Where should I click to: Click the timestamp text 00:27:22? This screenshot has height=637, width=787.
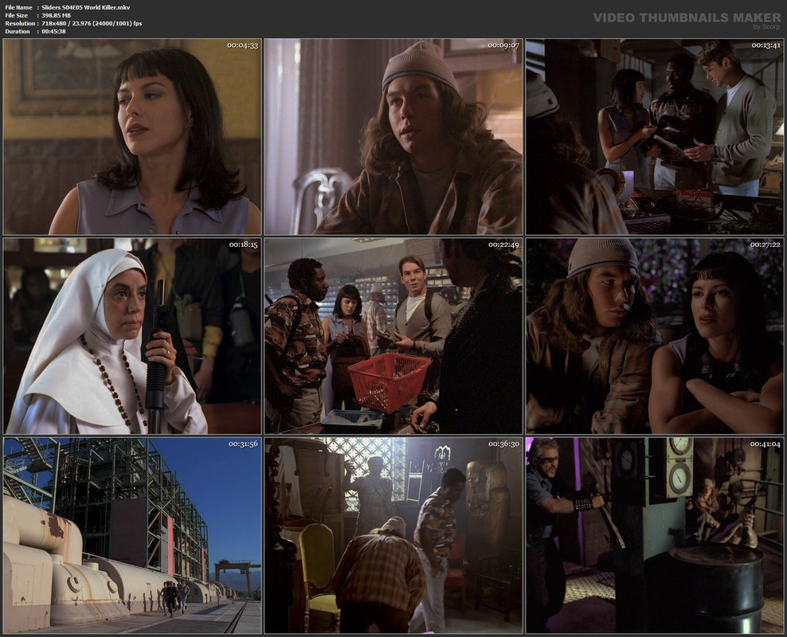tap(765, 244)
